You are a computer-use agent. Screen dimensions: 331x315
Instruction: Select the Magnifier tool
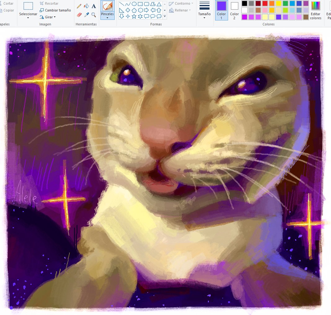tap(94, 15)
